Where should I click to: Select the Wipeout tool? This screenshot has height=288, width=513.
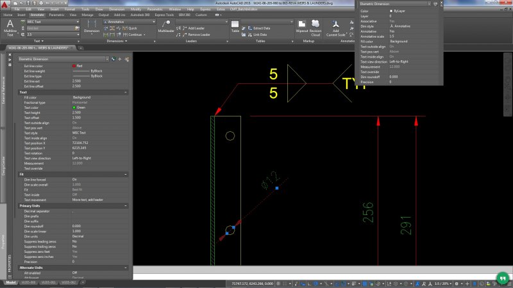tap(301, 26)
